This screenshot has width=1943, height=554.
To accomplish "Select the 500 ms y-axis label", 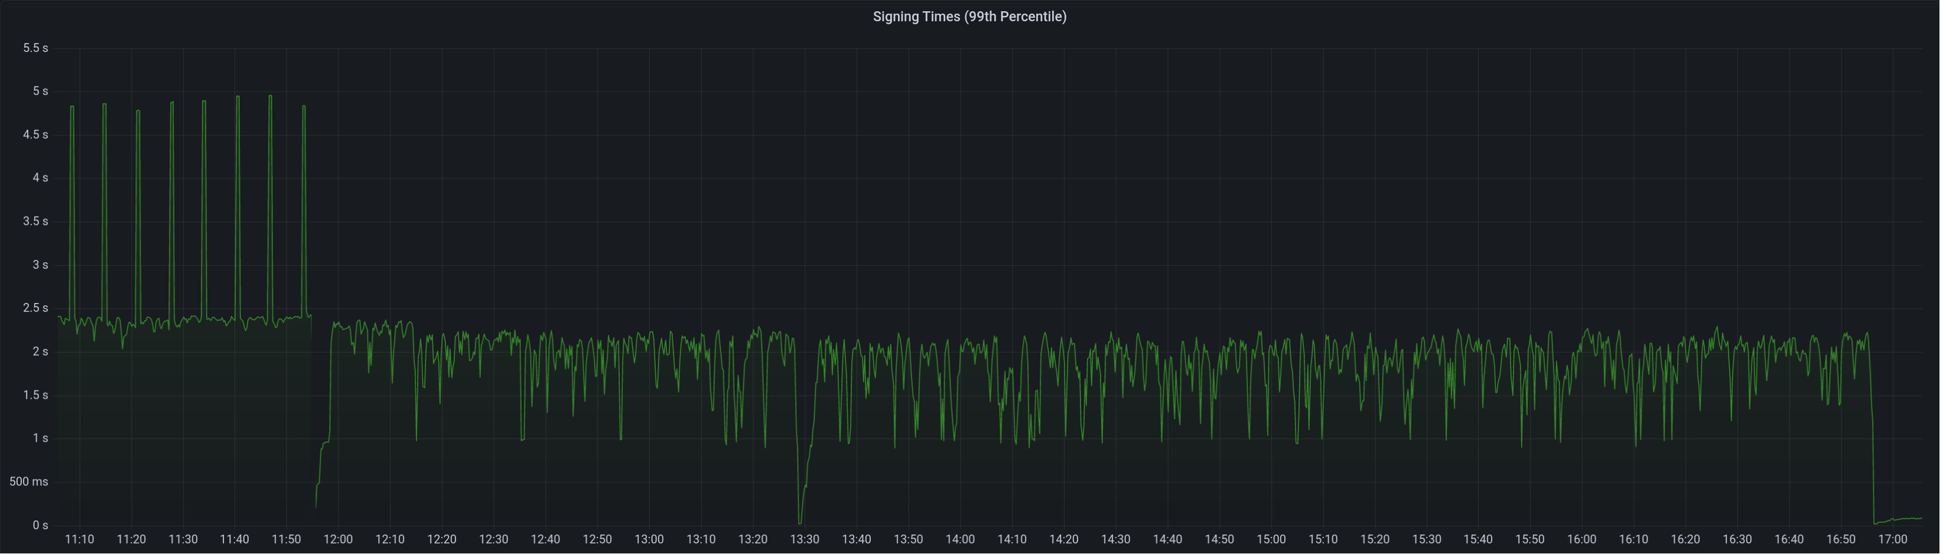I will 29,481.
